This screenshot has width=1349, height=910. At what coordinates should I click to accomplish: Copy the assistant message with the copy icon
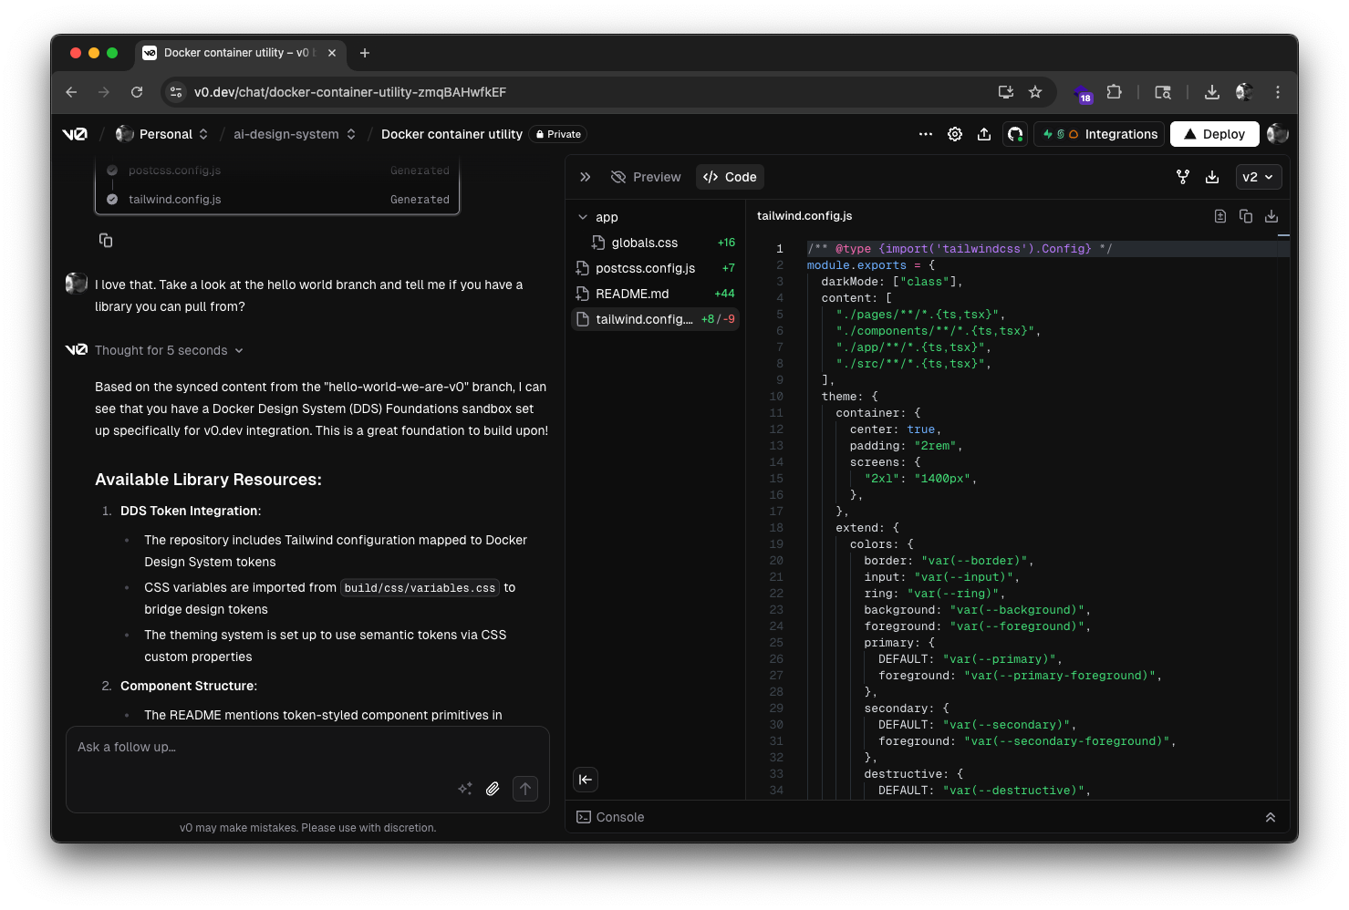[x=105, y=240]
